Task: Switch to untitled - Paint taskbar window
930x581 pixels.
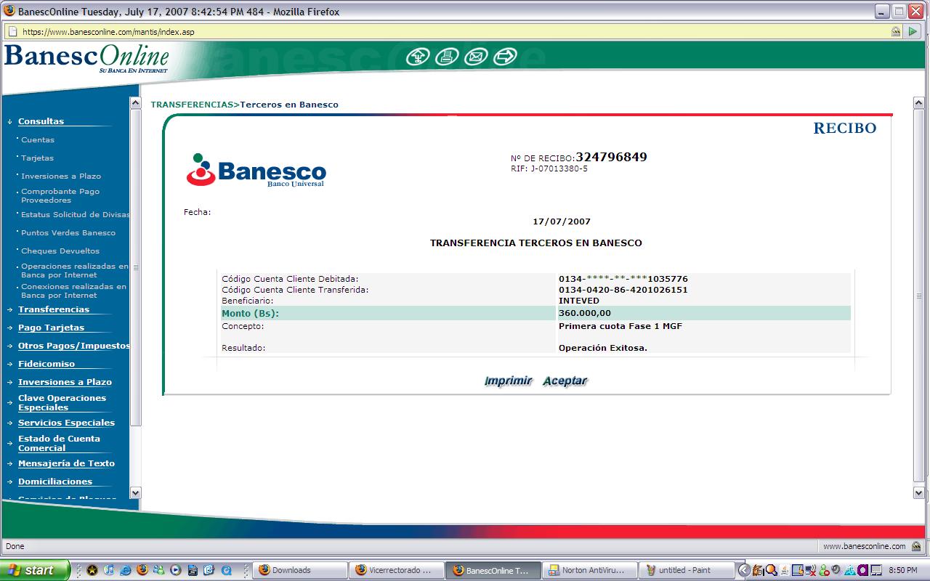Action: point(686,570)
